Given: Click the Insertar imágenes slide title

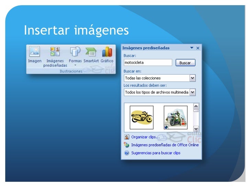Looking at the screenshot, I should tap(76, 30).
